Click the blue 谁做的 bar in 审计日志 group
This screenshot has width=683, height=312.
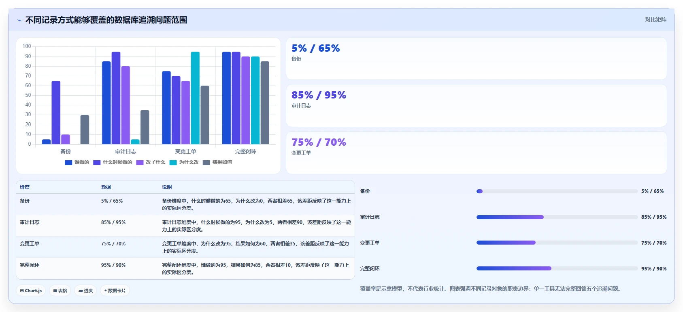(106, 103)
